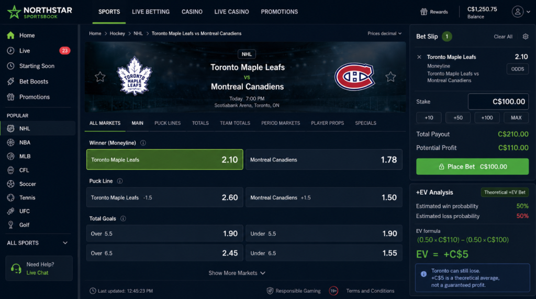The height and width of the screenshot is (299, 536).
Task: Select Toronto Maple Leafs -1.5 puck line
Action: click(165, 197)
